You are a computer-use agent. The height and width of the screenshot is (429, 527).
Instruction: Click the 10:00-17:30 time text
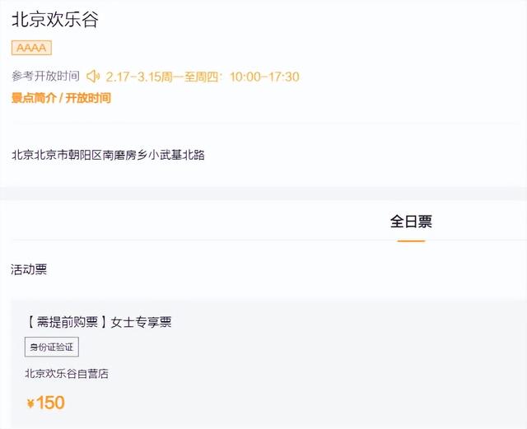coord(264,77)
